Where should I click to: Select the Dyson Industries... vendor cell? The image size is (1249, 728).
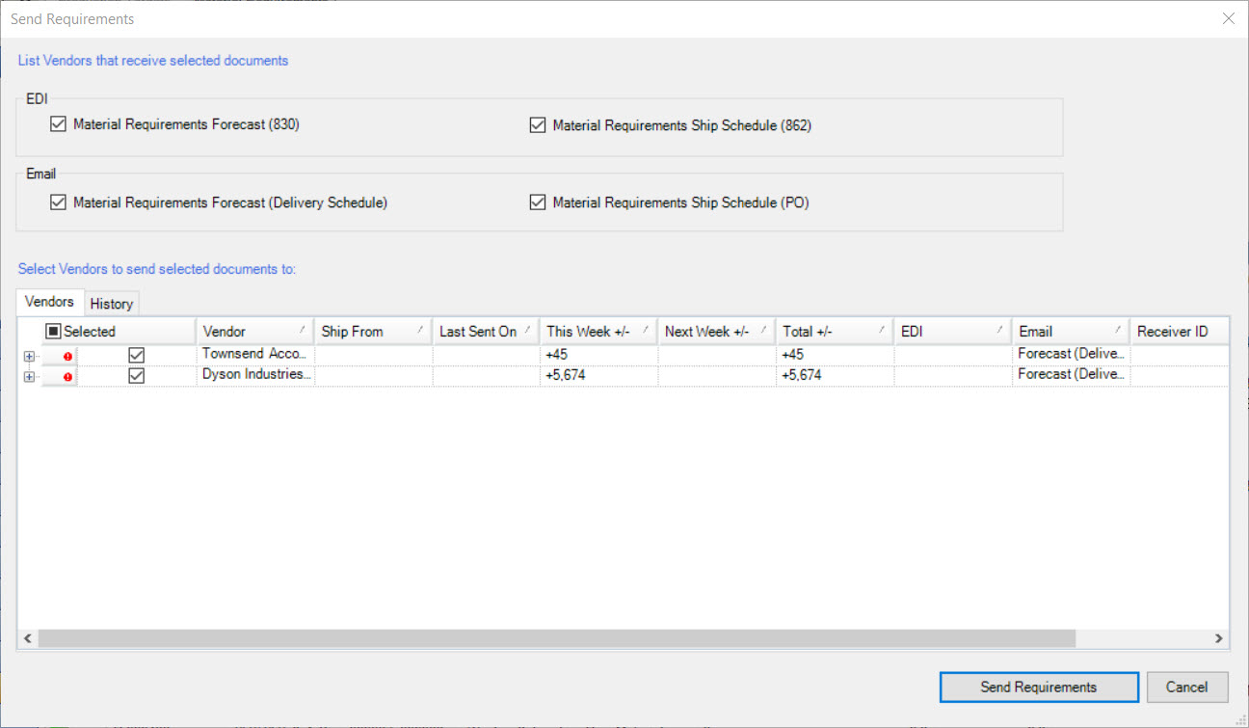pos(255,376)
